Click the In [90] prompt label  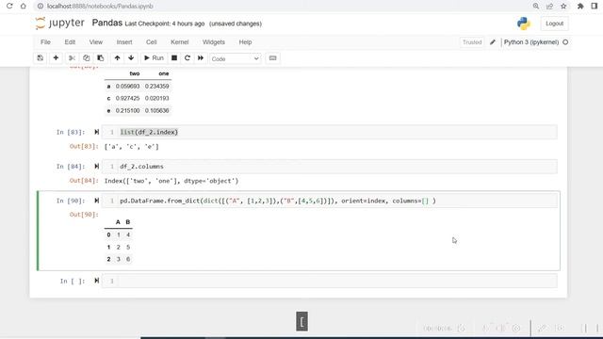71,201
